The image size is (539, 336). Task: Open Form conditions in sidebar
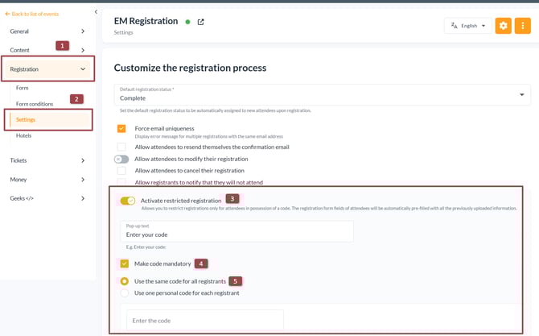(35, 104)
